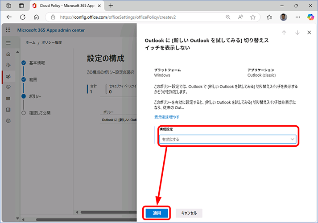318x223 pixels.
Task: Open the workspaces icon in title bar
Action: click(8, 6)
